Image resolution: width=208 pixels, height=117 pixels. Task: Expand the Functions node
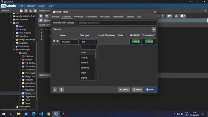20,80
